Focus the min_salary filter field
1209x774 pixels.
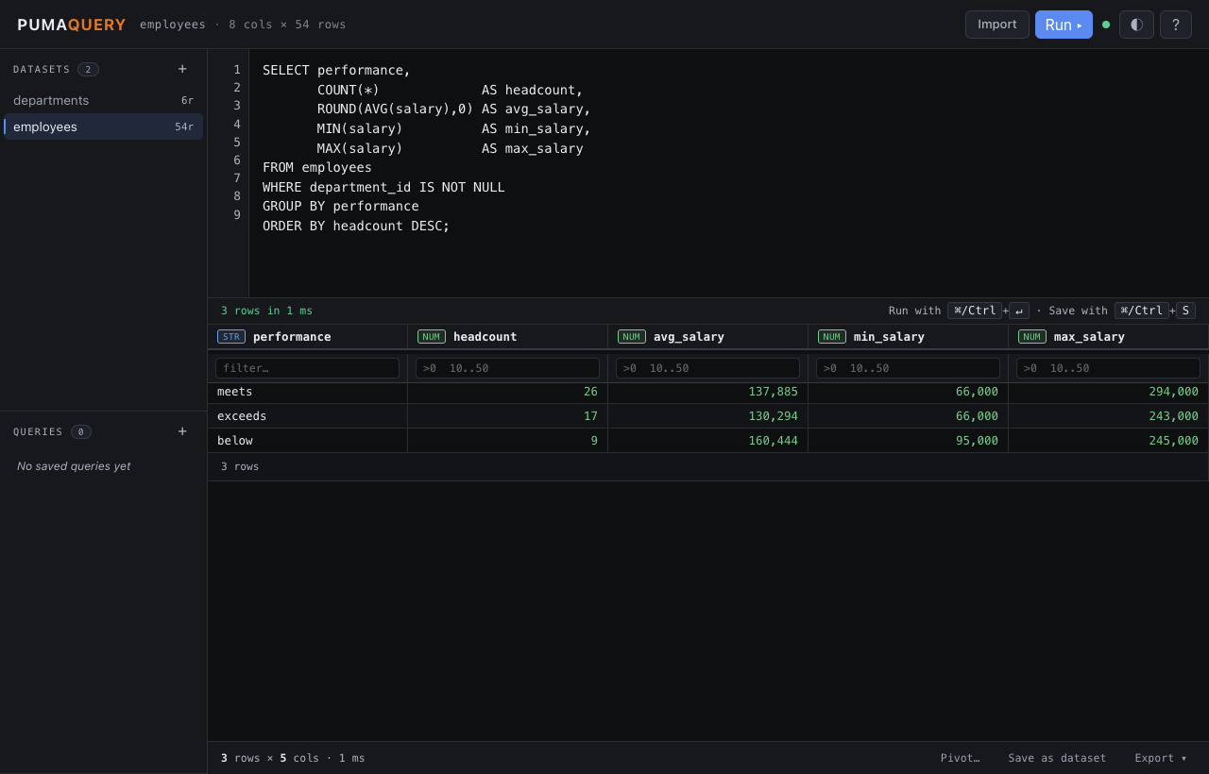[x=908, y=368]
